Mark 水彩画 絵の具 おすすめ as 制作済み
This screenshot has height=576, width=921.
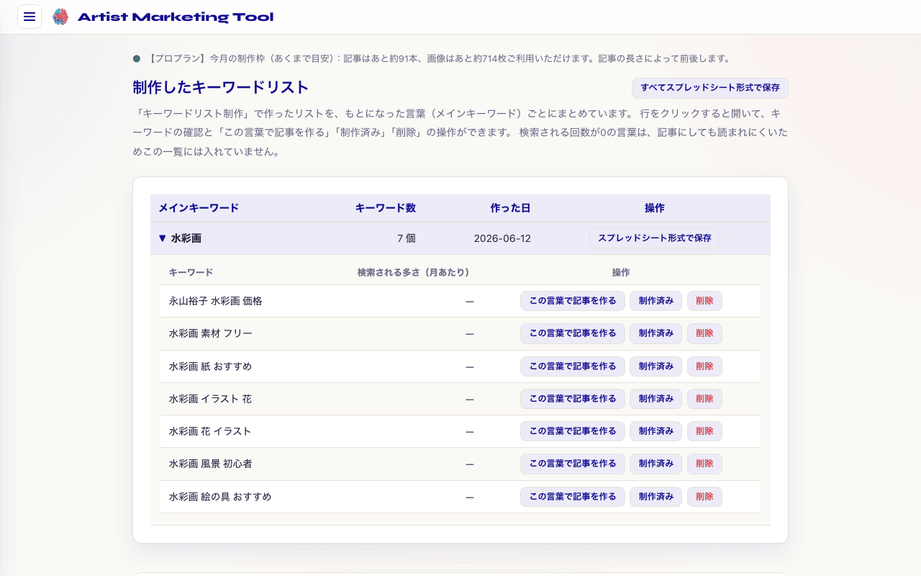[656, 497]
